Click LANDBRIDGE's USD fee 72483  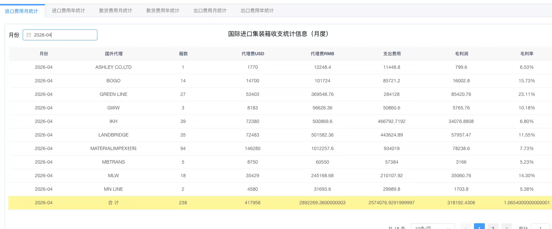click(252, 135)
